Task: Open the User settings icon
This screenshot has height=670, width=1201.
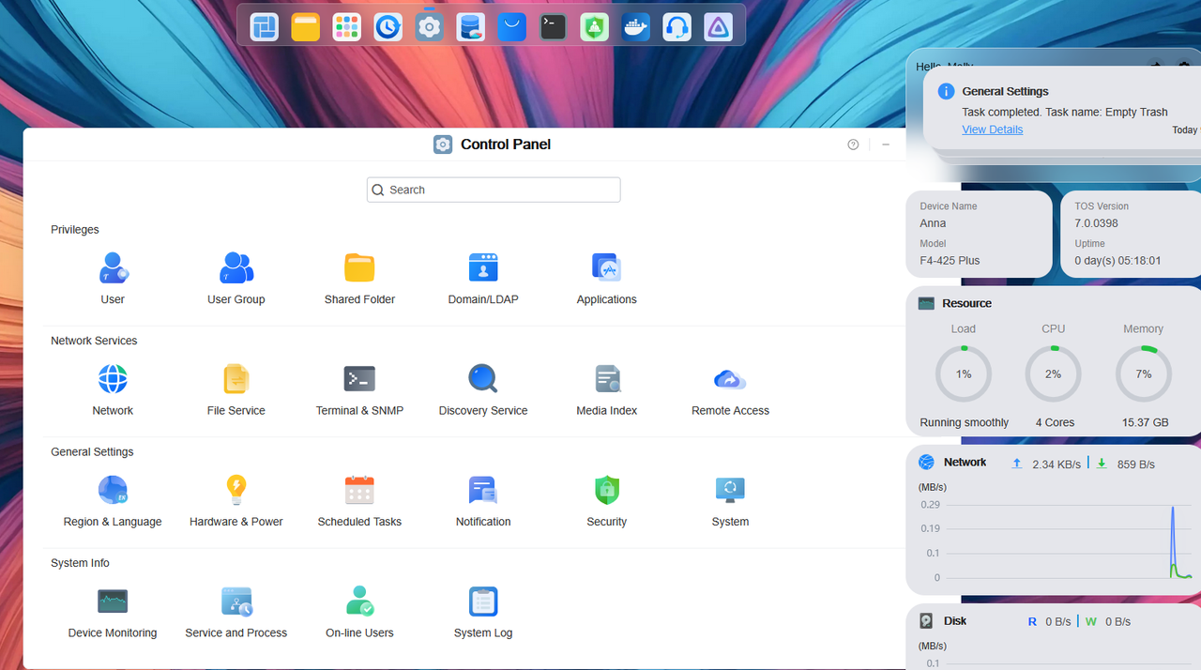Action: coord(113,268)
